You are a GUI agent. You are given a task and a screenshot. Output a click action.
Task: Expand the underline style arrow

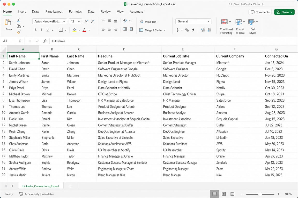tap(52, 30)
